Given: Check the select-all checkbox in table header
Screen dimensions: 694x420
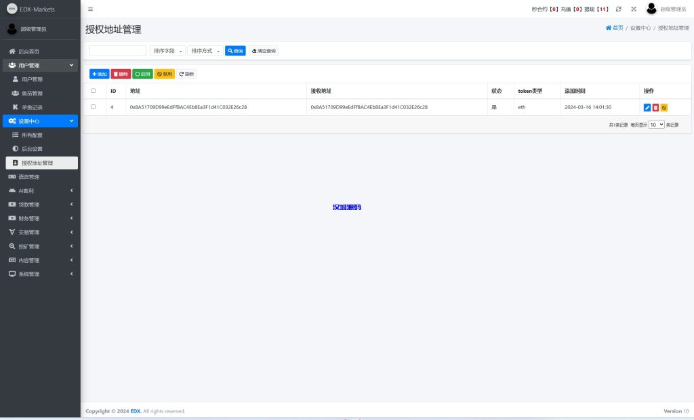Looking at the screenshot, I should tap(94, 91).
